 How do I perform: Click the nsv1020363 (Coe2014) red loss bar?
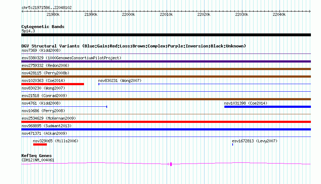coord(53,84)
